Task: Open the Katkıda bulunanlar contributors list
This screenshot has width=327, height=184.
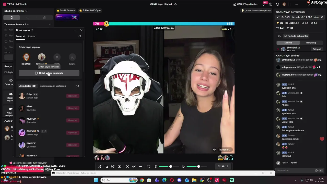Action: click(296, 36)
